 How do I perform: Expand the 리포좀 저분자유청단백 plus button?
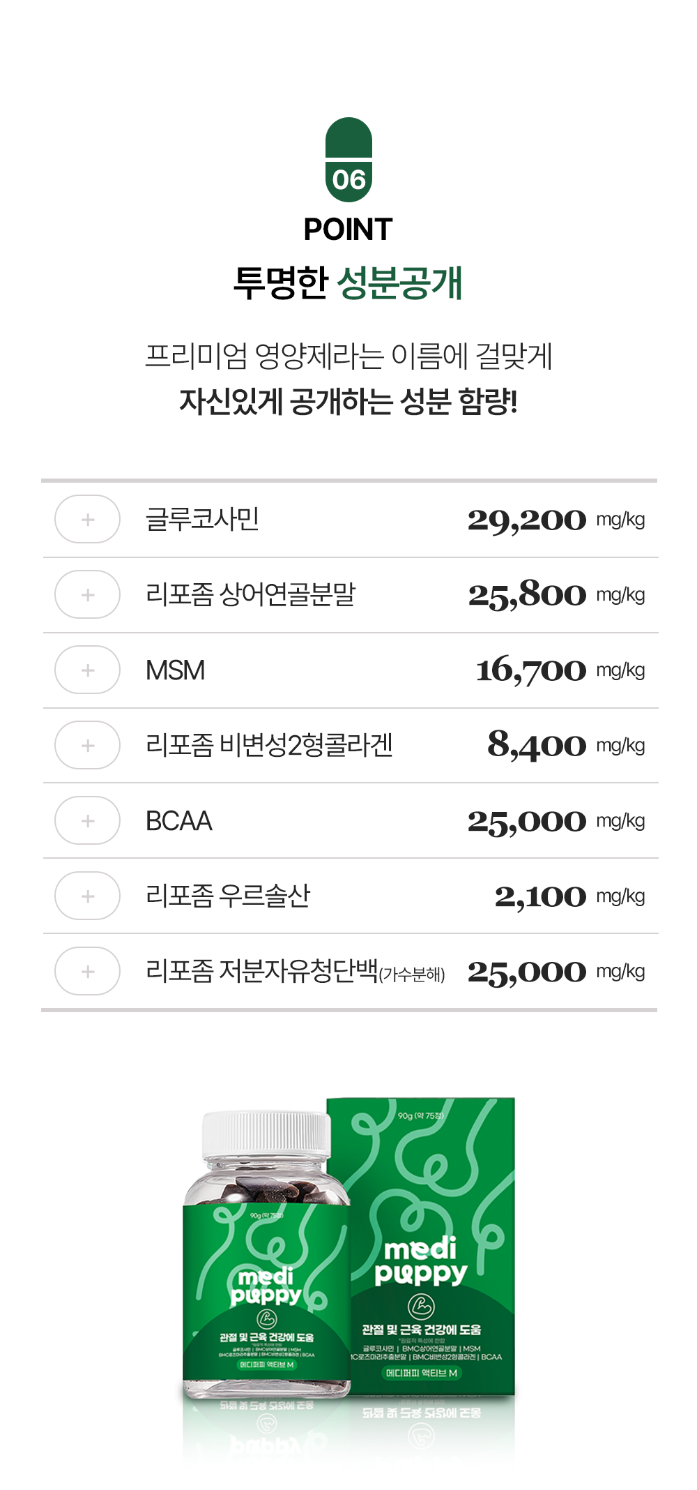(88, 971)
